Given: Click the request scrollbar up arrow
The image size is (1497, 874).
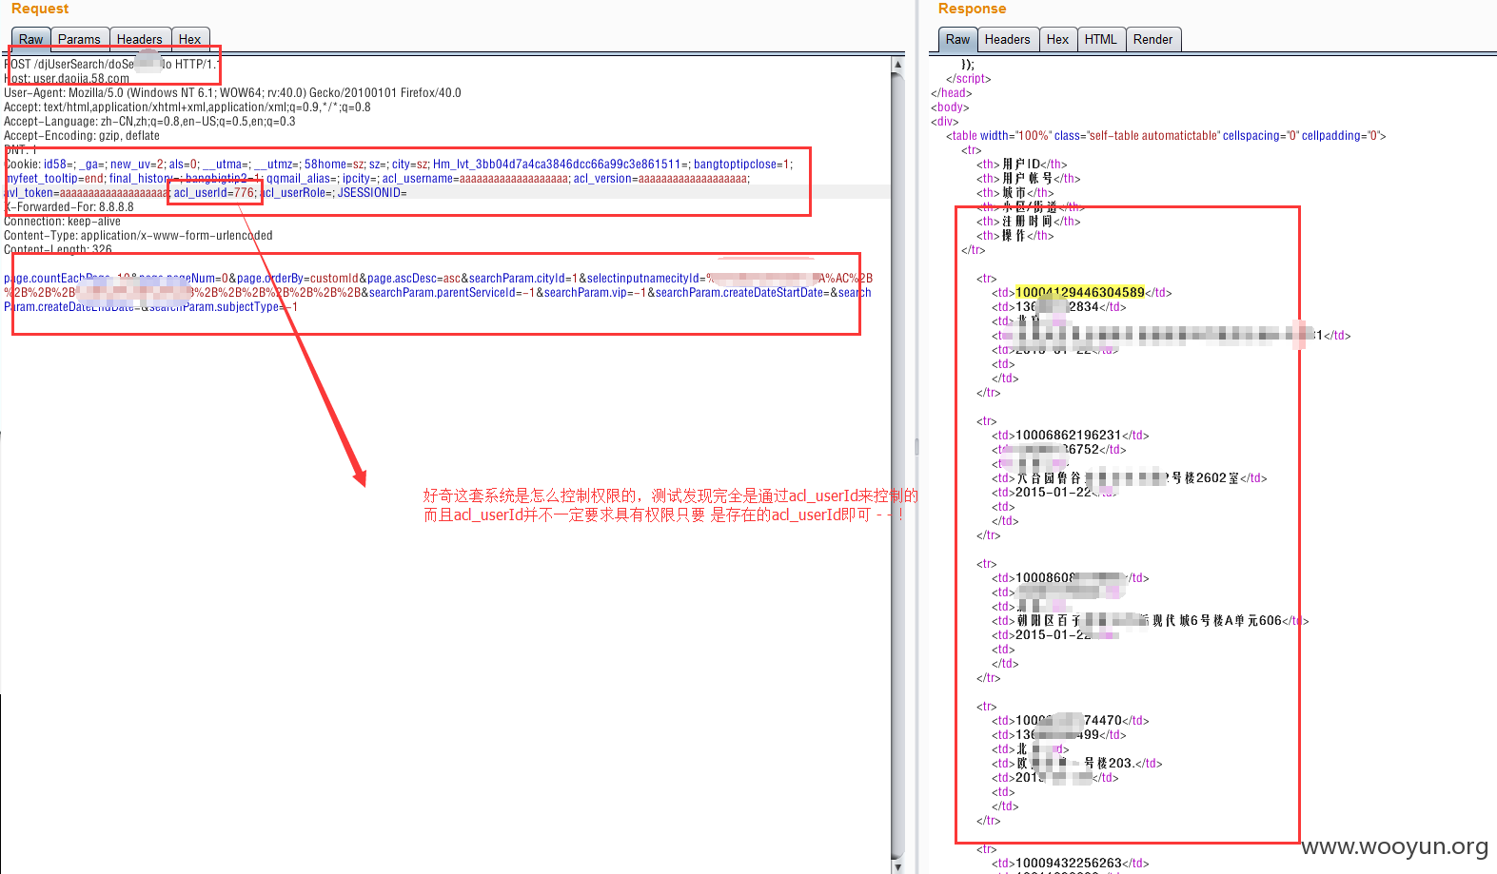Looking at the screenshot, I should [897, 64].
